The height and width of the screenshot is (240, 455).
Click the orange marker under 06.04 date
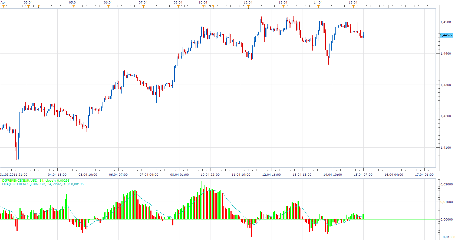(x=108, y=7)
